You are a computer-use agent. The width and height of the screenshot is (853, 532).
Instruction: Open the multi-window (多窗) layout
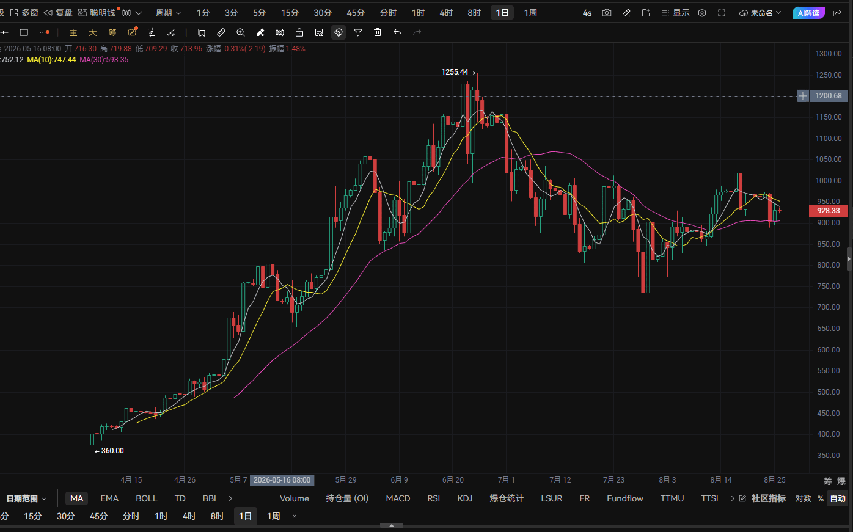pyautogui.click(x=24, y=13)
